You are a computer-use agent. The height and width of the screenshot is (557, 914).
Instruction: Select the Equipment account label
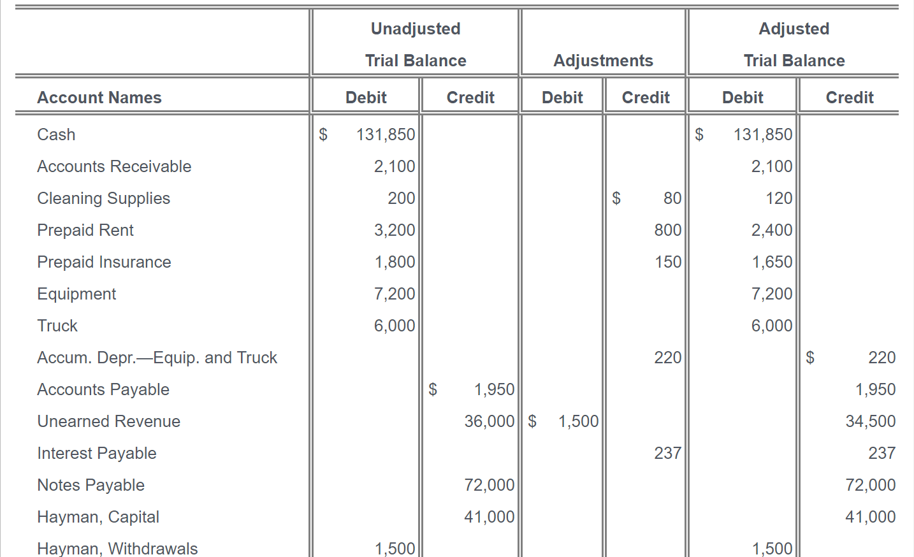coord(76,294)
